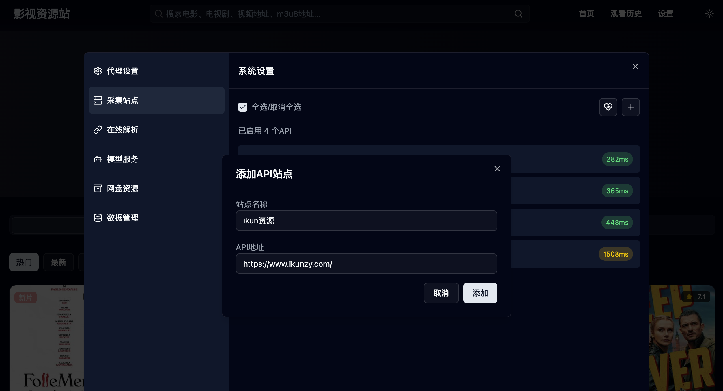The image size is (723, 391).
Task: Click the 365ms latency badge
Action: [617, 191]
